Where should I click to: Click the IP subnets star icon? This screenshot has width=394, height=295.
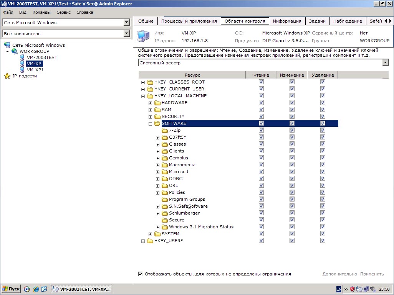pos(7,76)
